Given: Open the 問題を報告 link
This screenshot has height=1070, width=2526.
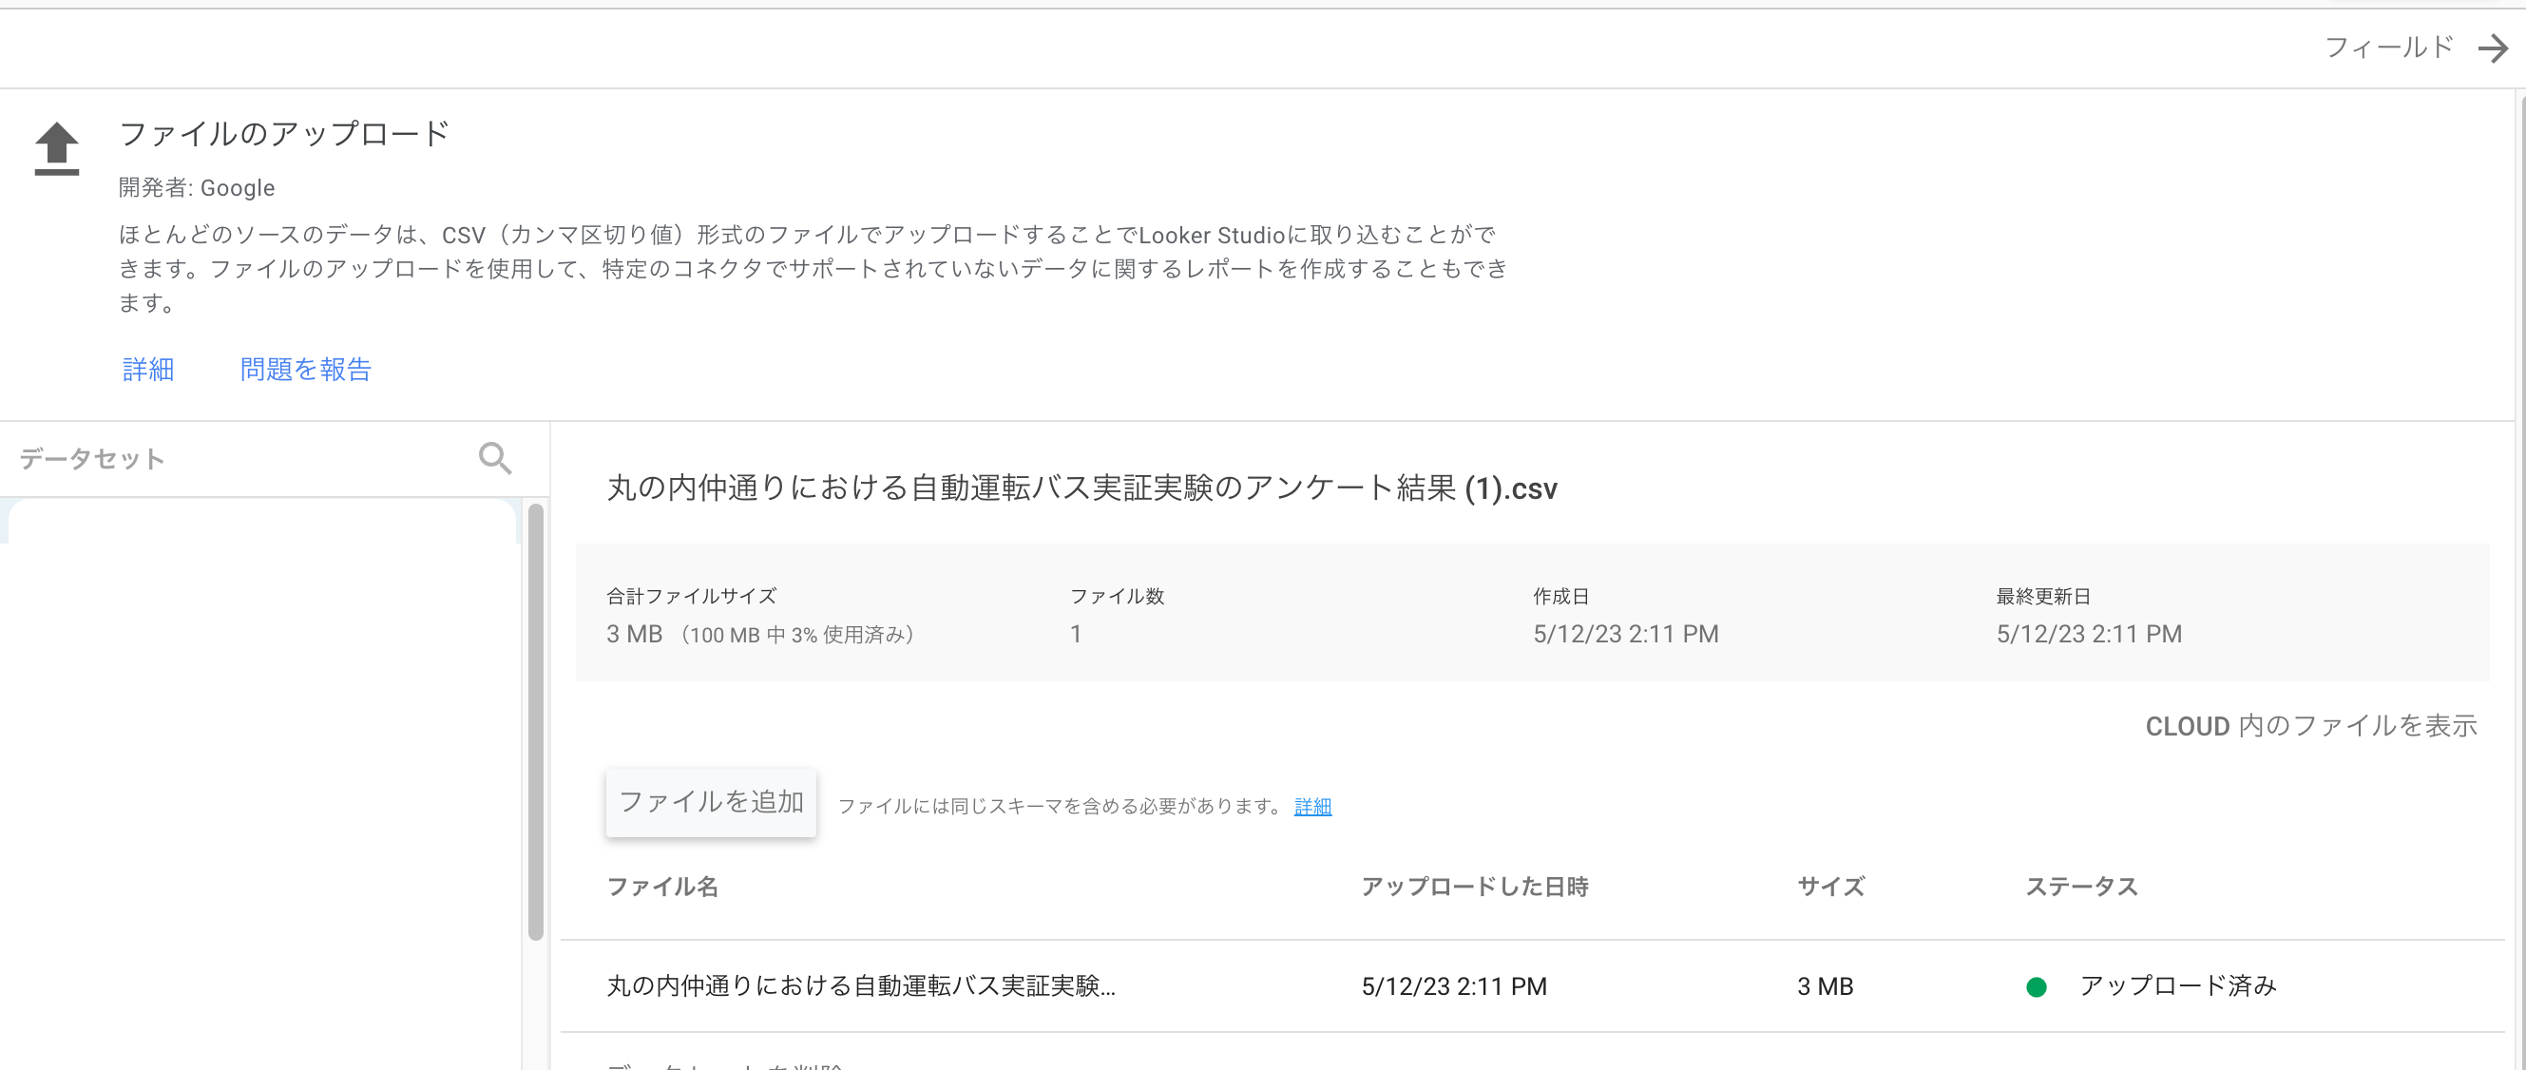Looking at the screenshot, I should 305,370.
